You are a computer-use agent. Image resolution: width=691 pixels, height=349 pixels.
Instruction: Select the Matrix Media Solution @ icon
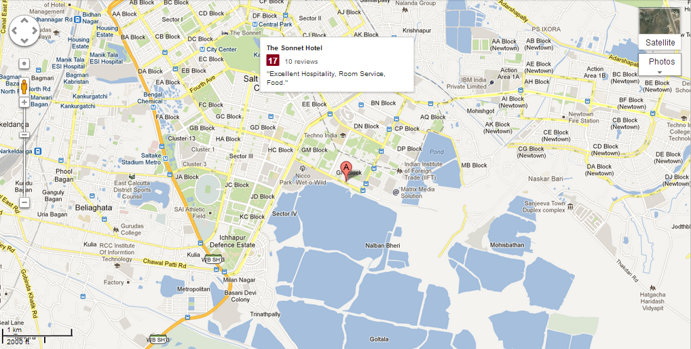(396, 192)
